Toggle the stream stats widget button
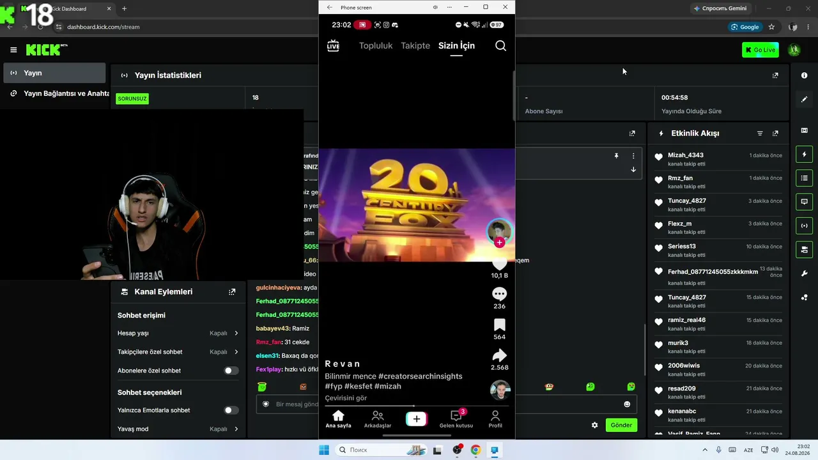Image resolution: width=818 pixels, height=460 pixels. pos(804,226)
